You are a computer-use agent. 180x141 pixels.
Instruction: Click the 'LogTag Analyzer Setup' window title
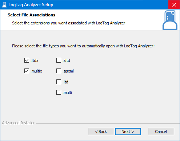(31, 5)
